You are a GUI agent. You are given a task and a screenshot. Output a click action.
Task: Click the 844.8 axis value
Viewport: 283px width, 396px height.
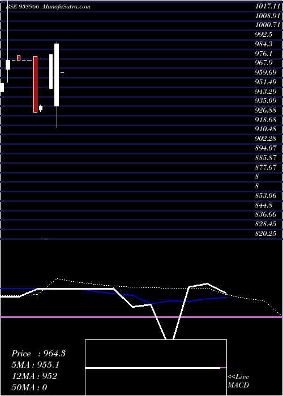(x=264, y=205)
